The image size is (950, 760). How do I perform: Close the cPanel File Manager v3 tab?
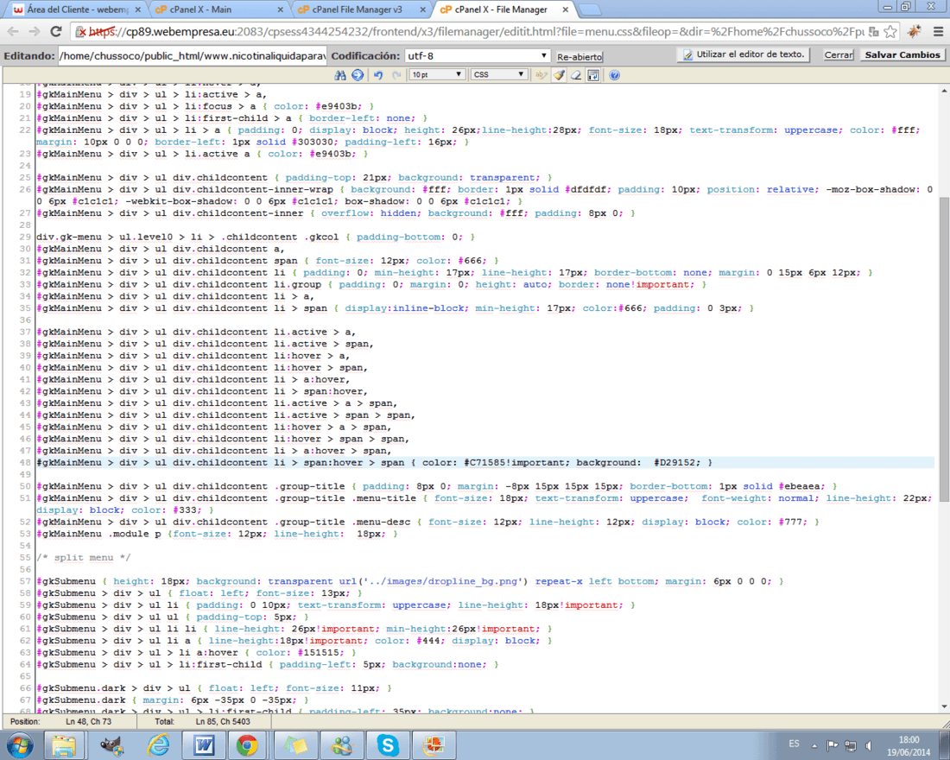coord(422,9)
